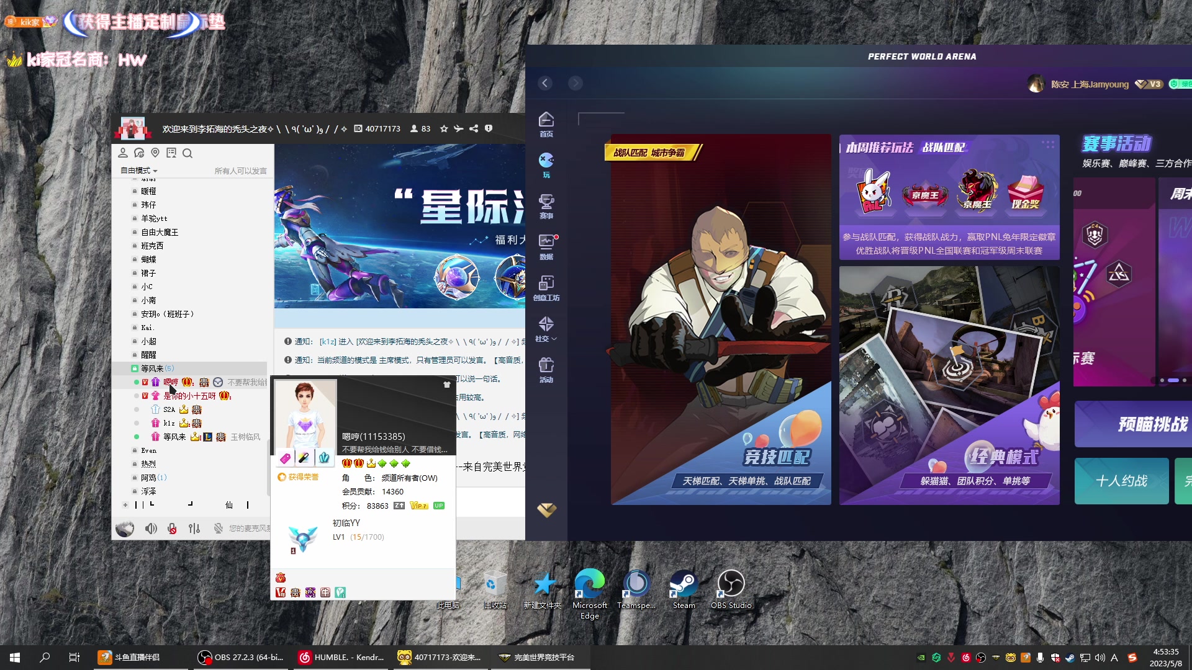
Task: Toggle the muted microphone icon in YY
Action: point(172,529)
